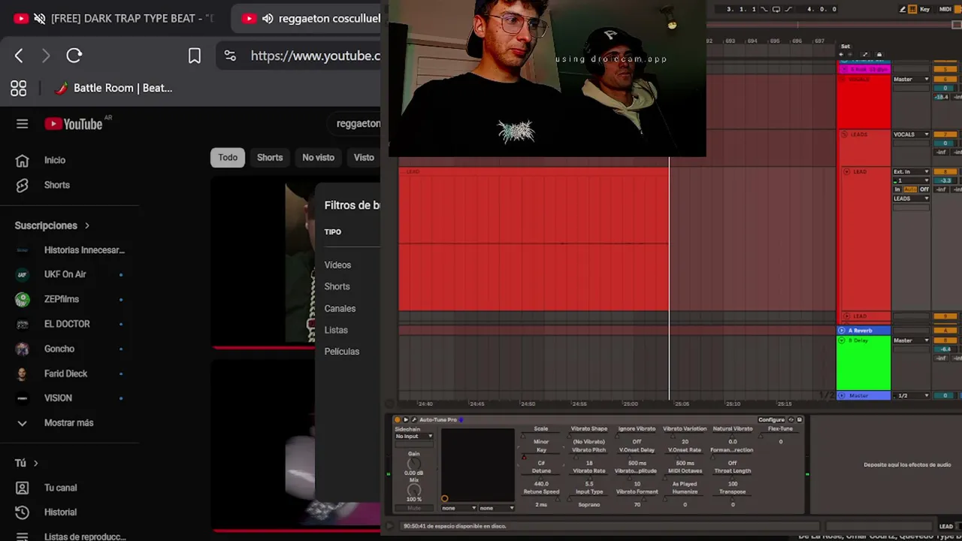Open the Goncho channel subscription
Screen dimensions: 962x541
point(59,349)
